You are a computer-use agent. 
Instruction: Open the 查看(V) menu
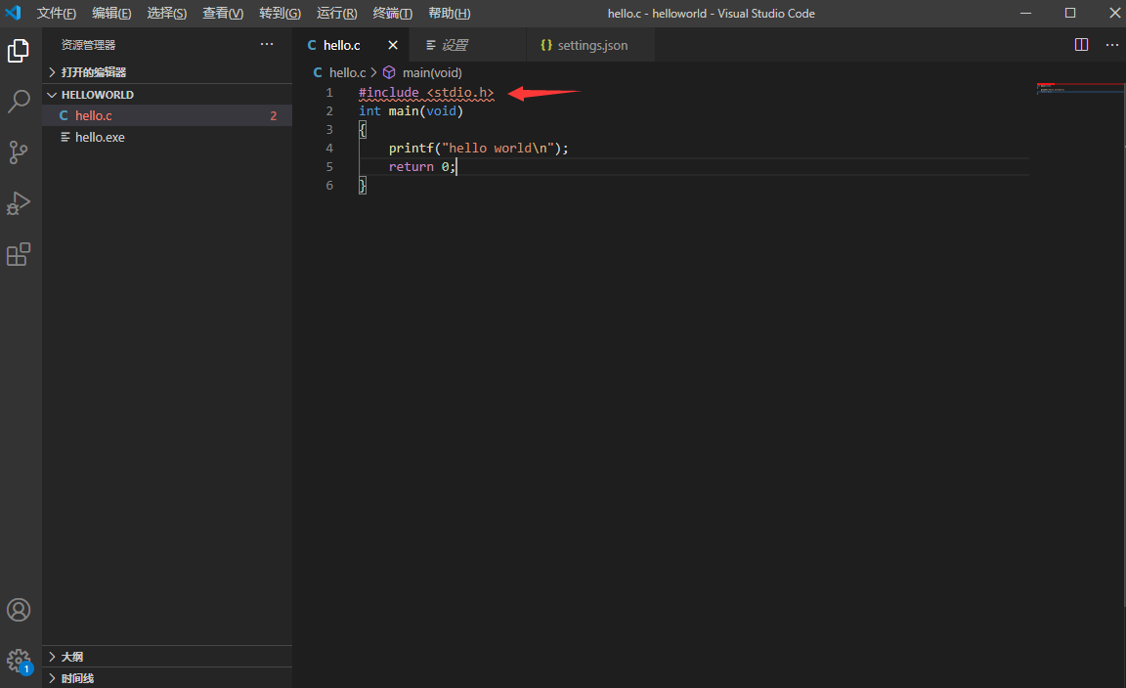[223, 13]
